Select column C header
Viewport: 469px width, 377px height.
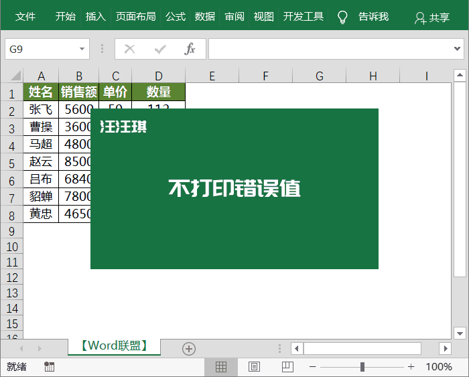coord(115,76)
